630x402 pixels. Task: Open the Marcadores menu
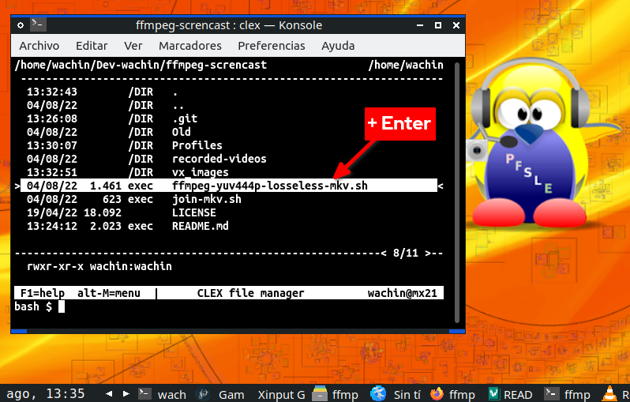click(190, 46)
